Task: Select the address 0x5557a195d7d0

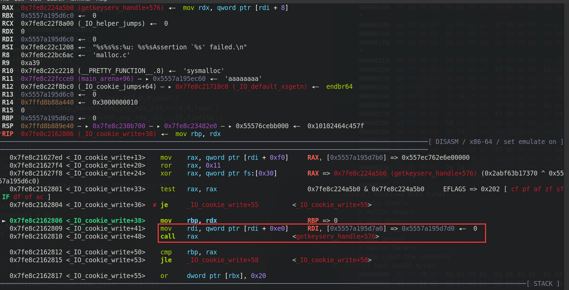Action: 428,228
